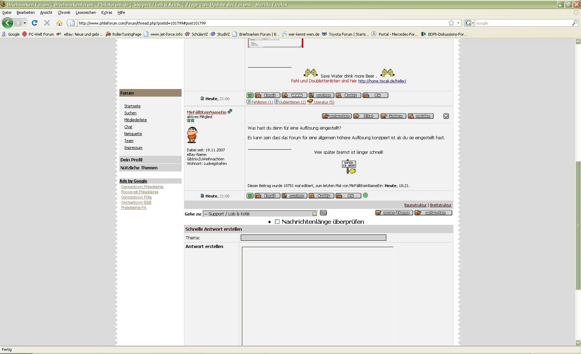Go to the browser home page icon
This screenshot has width=581, height=354.
(59, 23)
